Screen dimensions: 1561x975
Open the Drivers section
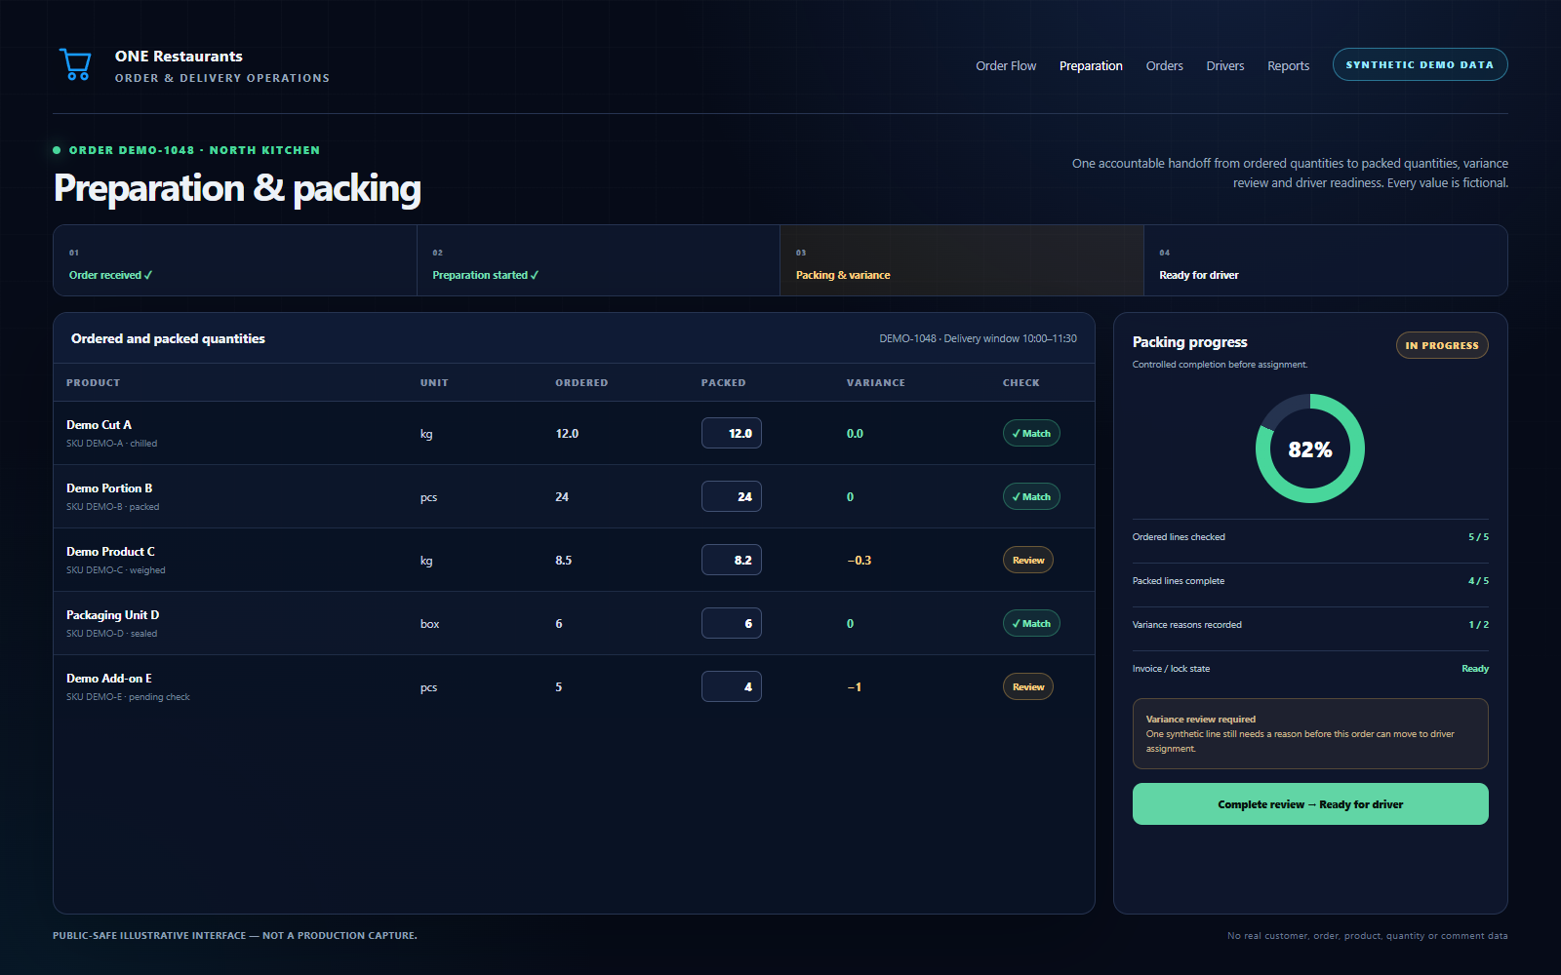point(1224,66)
